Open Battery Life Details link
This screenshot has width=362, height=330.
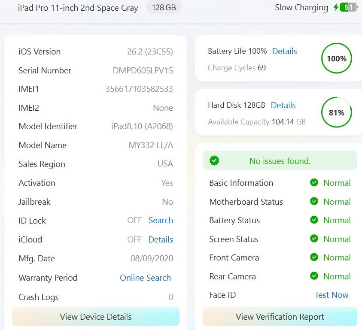coord(284,51)
